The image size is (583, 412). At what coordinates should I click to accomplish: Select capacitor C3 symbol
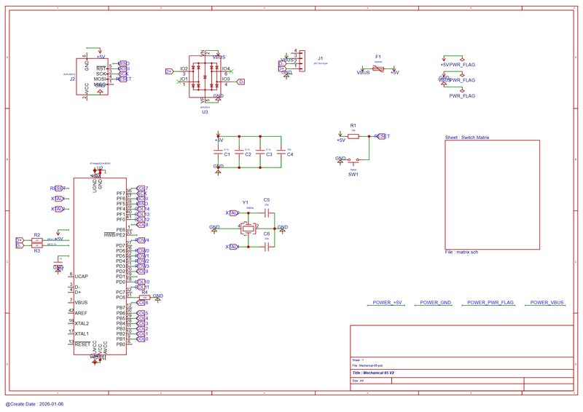click(260, 152)
